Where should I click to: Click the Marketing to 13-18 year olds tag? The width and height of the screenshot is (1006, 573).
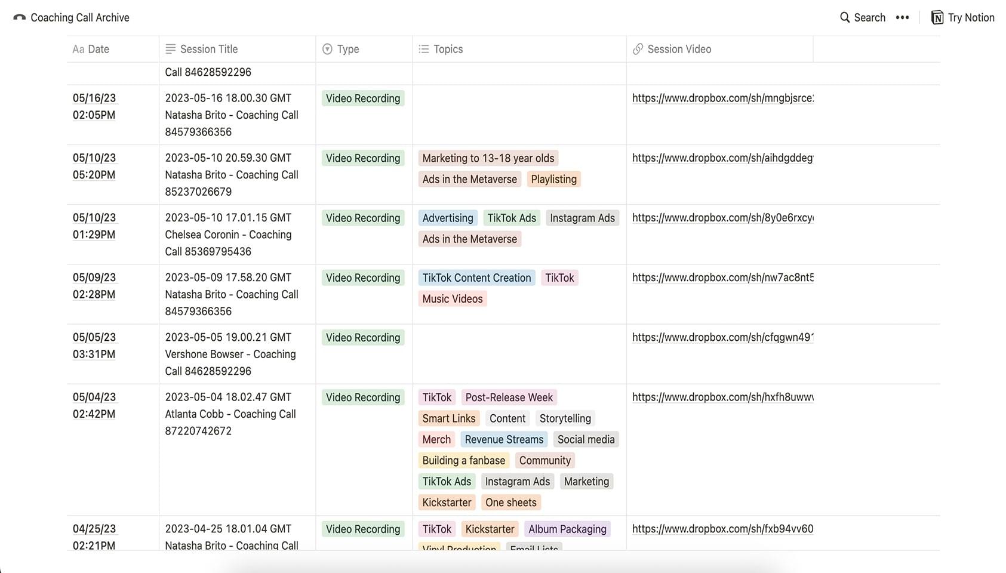(x=488, y=158)
